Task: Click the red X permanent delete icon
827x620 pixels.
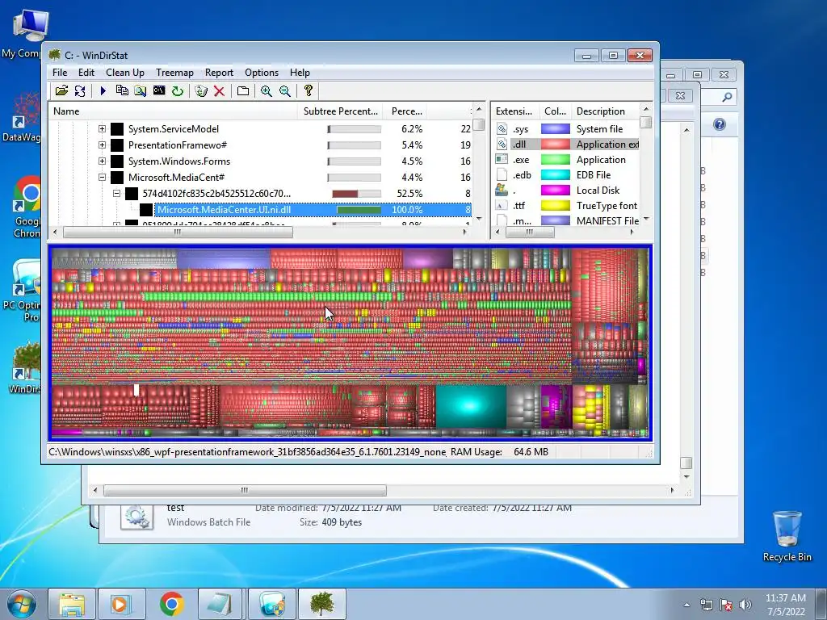Action: coord(220,90)
